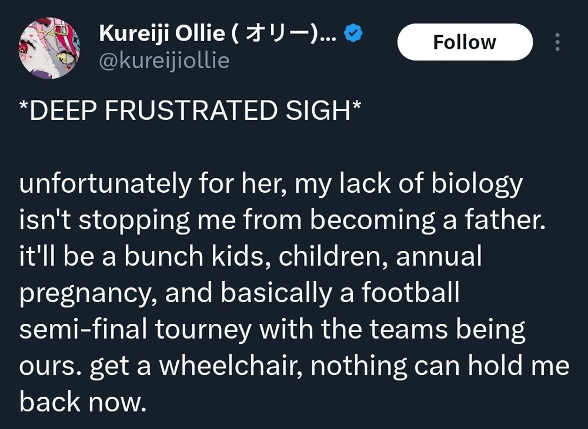Click the phrase 'nothing can hold me'

click(439, 366)
